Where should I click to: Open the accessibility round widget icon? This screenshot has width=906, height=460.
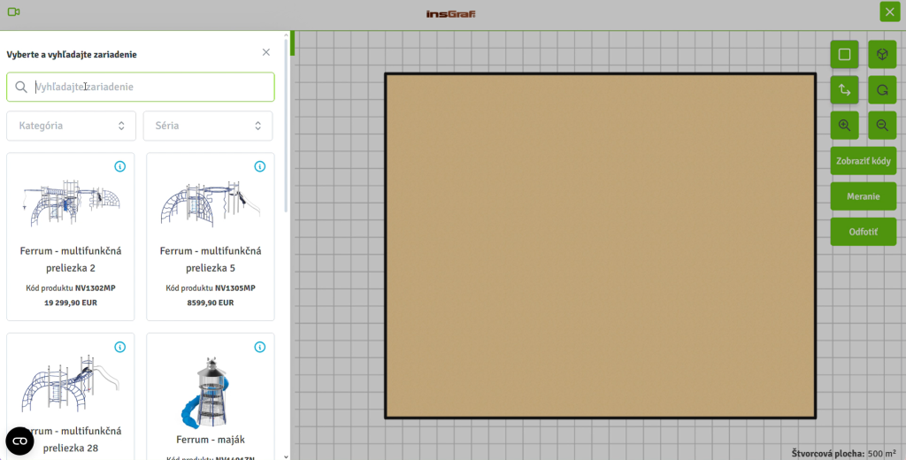point(19,441)
